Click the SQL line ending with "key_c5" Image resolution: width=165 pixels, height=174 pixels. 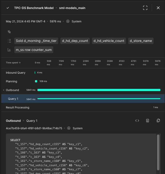point(49,161)
